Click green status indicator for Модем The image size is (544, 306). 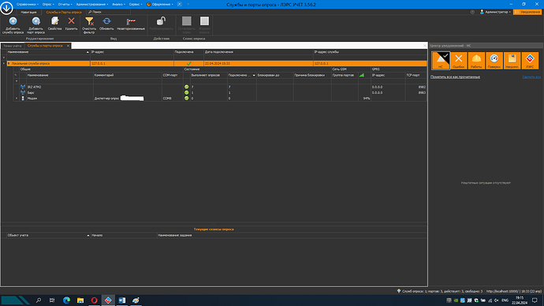coord(186,98)
